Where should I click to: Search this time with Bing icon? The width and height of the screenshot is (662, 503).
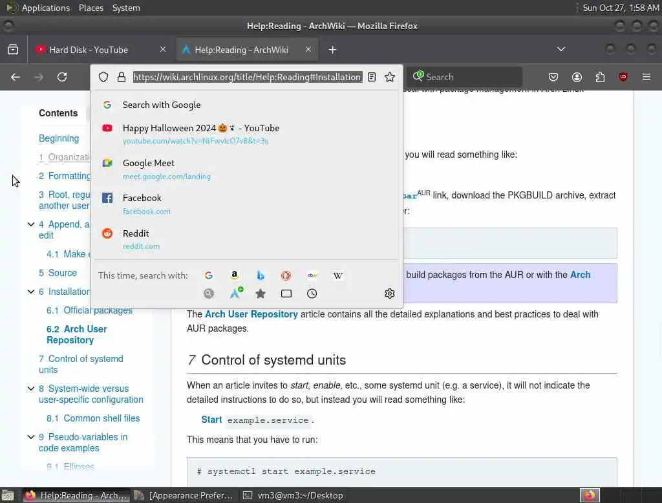(x=261, y=275)
